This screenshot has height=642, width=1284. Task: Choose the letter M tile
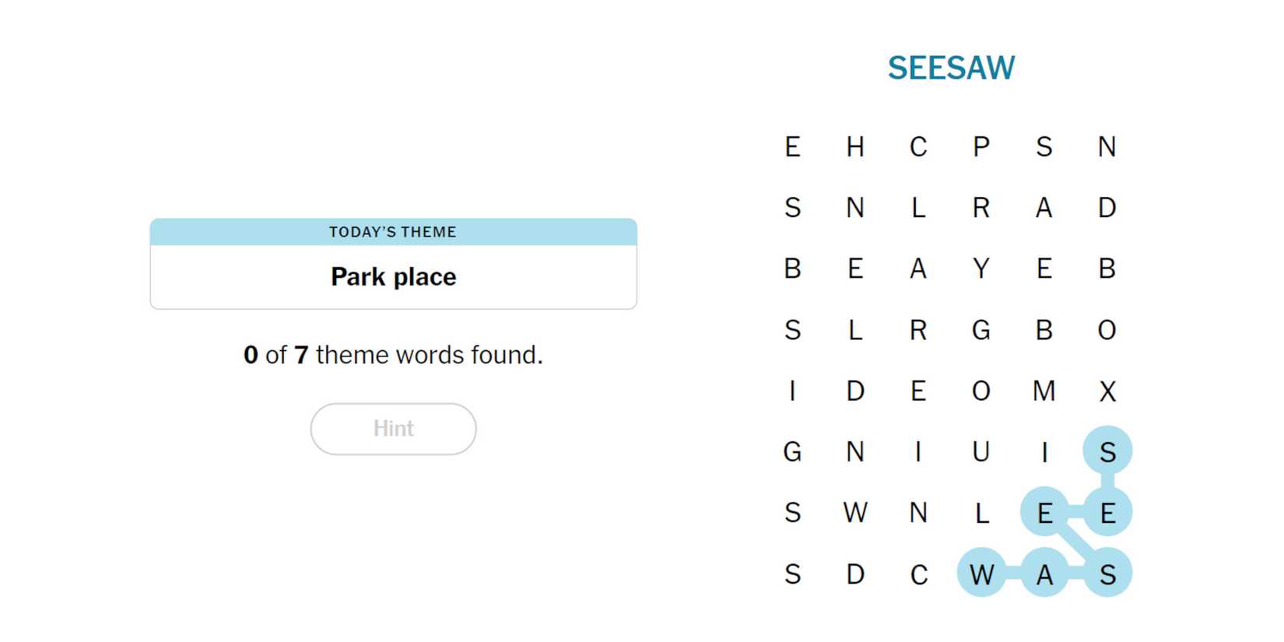pyautogui.click(x=1044, y=391)
